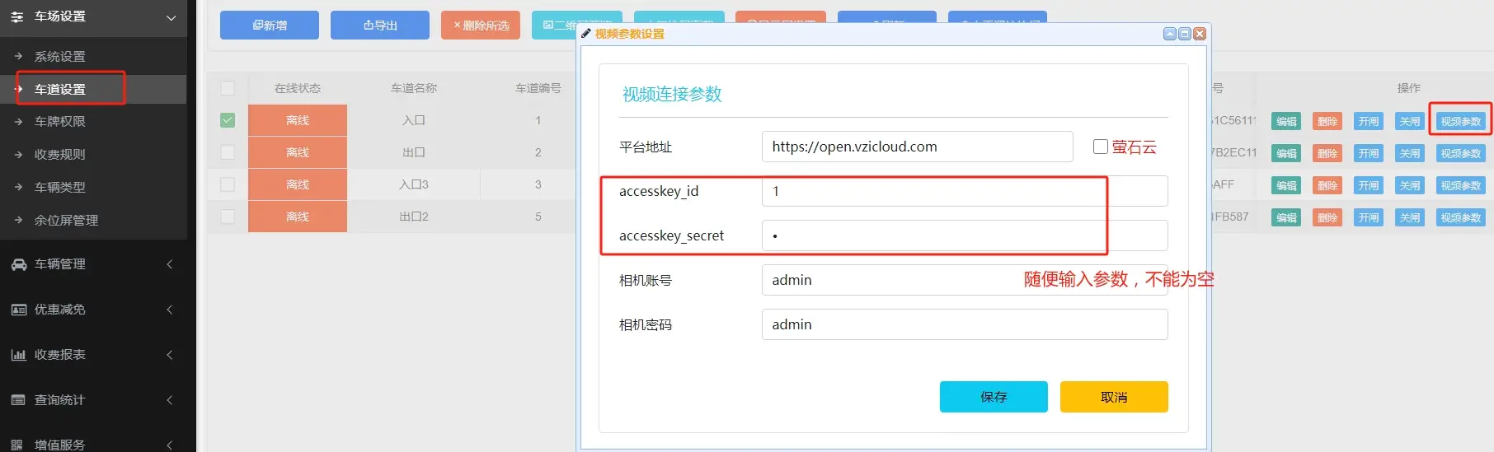Select the checkbox for lane 出口2 row
The image size is (1494, 452).
(x=228, y=217)
